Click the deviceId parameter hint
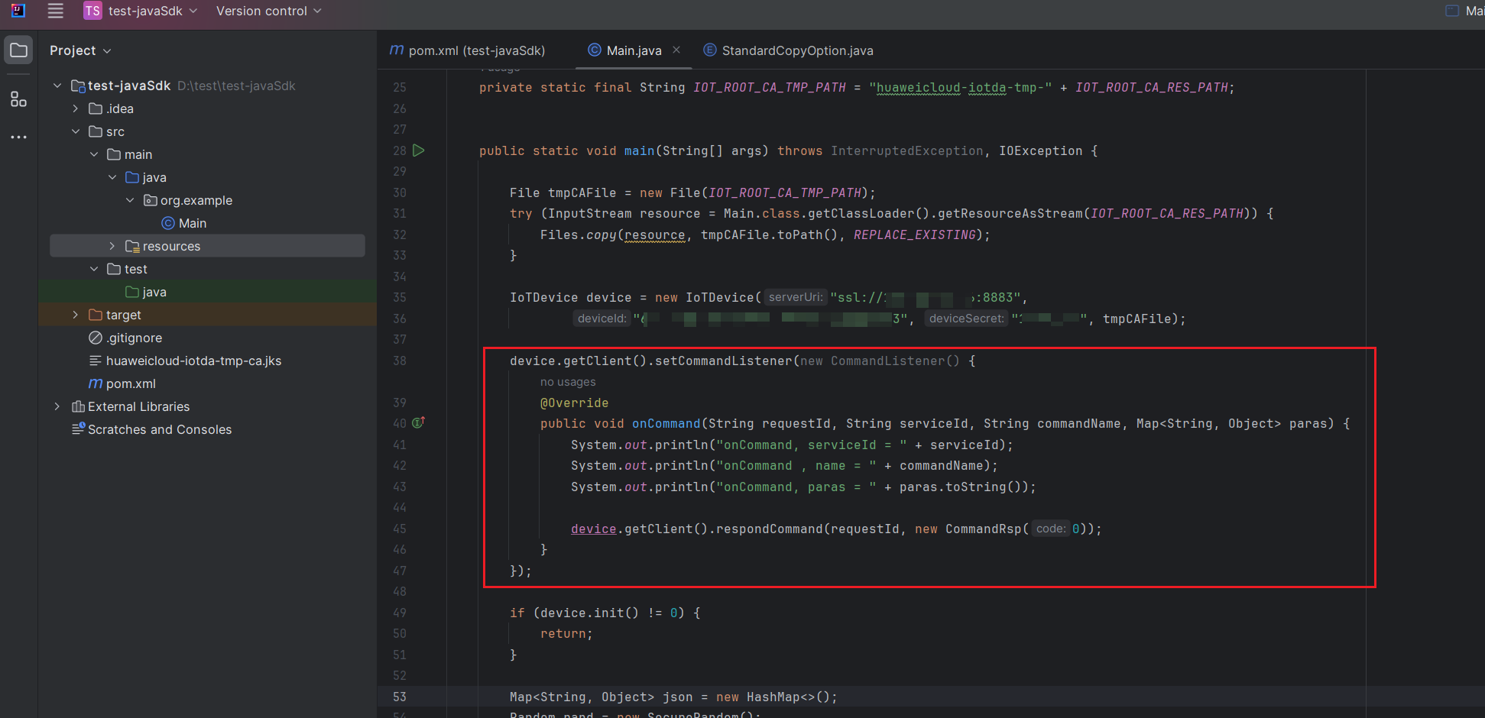 click(601, 319)
